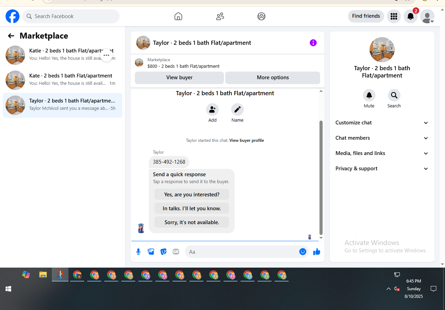Click the voice clip microphone icon
The width and height of the screenshot is (445, 310).
138,252
